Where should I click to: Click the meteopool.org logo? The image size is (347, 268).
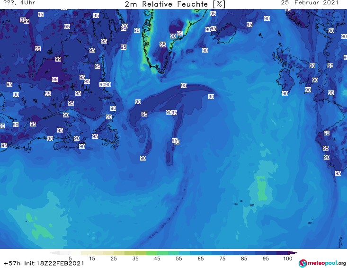point(322,263)
